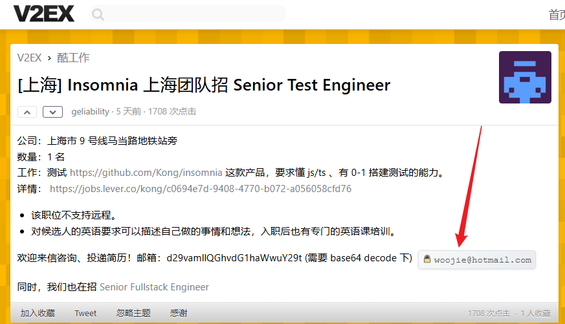Open the jobs.lever.co job details link
The image size is (565, 324).
click(201, 189)
